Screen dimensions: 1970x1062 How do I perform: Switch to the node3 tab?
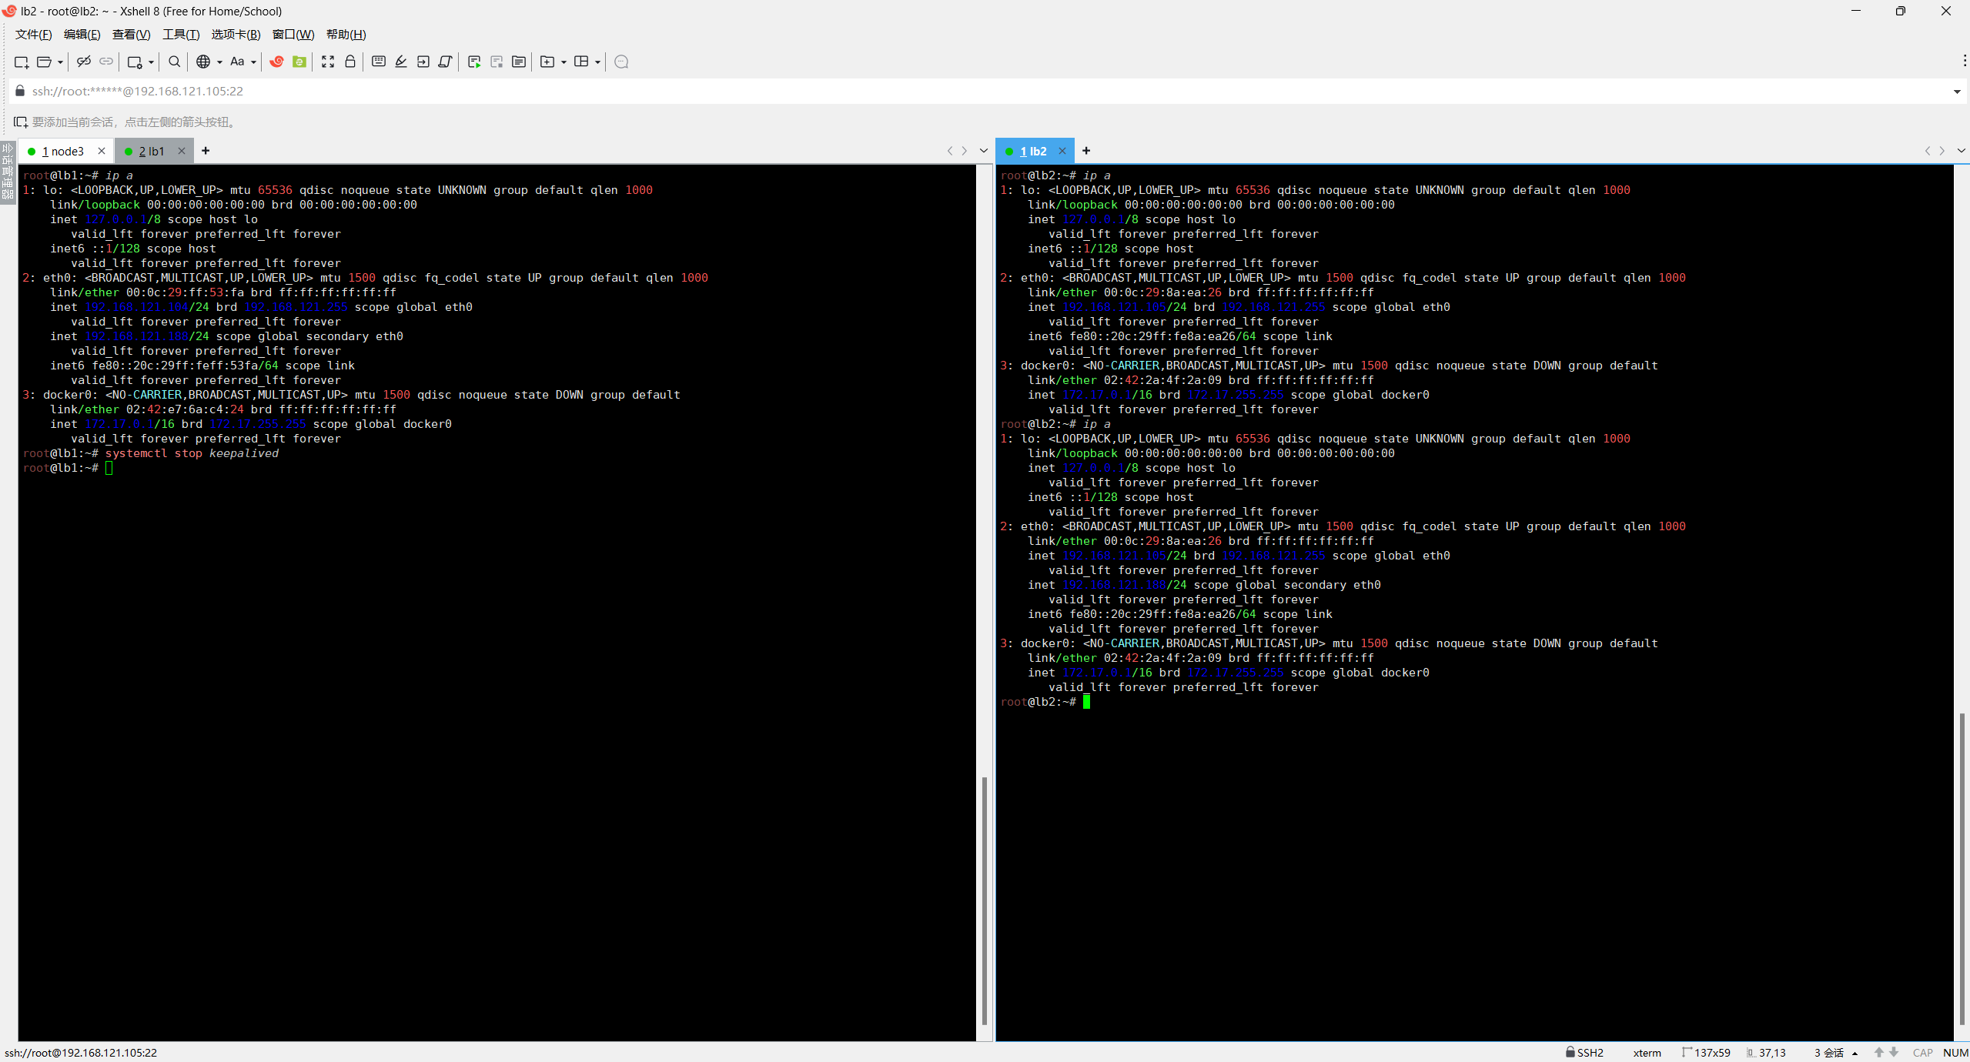(x=63, y=152)
